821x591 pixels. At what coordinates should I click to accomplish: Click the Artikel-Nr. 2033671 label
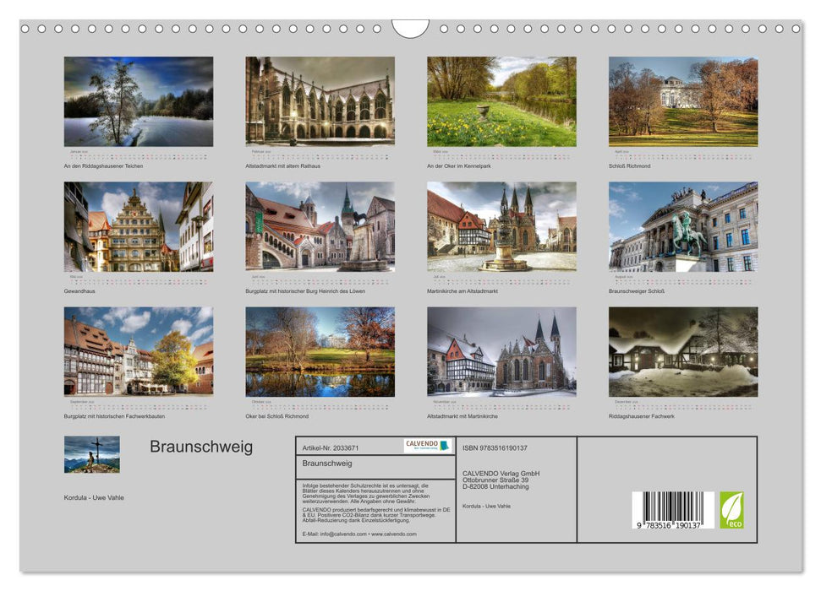331,446
